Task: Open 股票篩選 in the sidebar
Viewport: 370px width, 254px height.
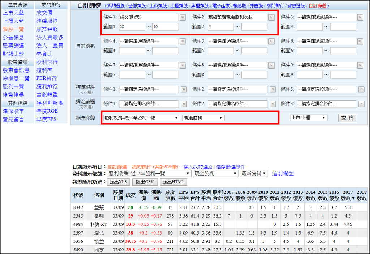Action: (13, 45)
